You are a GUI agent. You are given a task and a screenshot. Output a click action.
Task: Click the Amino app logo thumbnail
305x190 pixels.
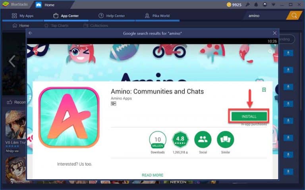69,117
